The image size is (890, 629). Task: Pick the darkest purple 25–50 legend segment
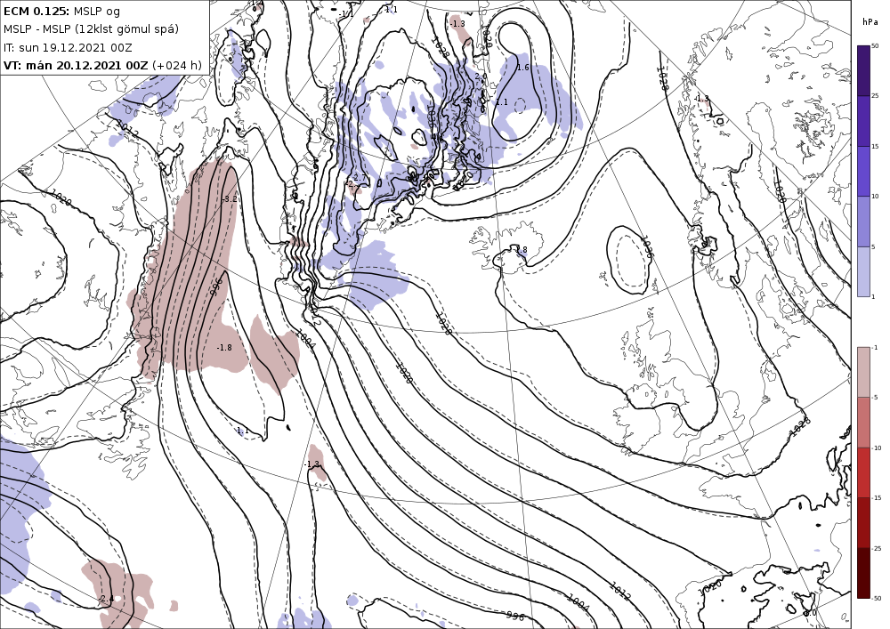(x=863, y=70)
